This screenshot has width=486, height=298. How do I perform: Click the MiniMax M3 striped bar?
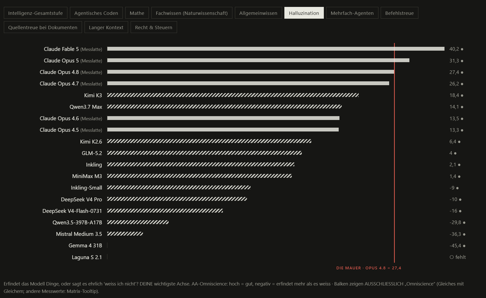pos(199,176)
